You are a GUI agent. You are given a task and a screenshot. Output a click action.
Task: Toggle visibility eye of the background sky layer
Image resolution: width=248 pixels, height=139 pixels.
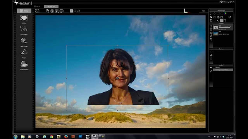pyautogui.click(x=220, y=32)
